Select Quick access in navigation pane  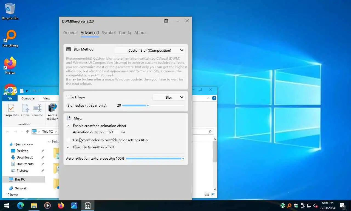pos(21,144)
